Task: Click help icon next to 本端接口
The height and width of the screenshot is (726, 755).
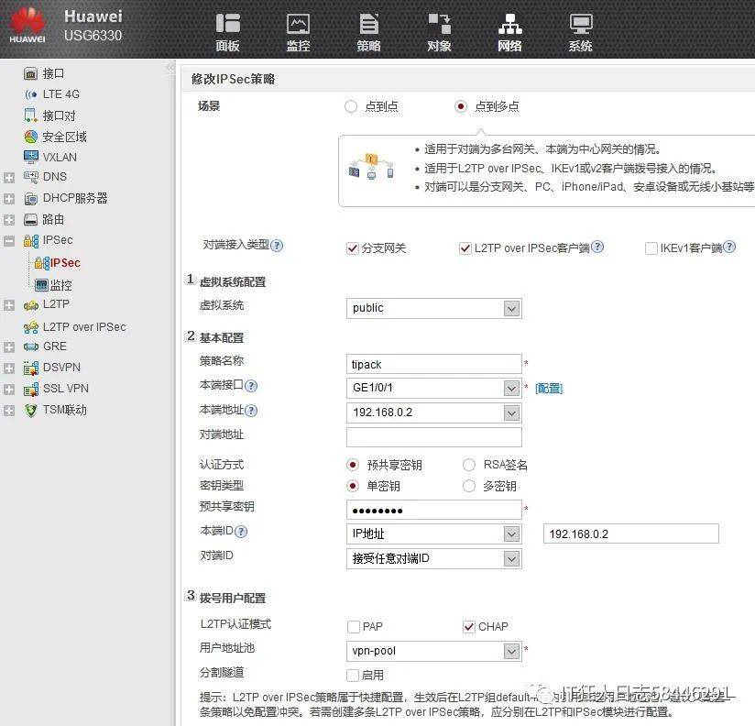Action: click(251, 386)
